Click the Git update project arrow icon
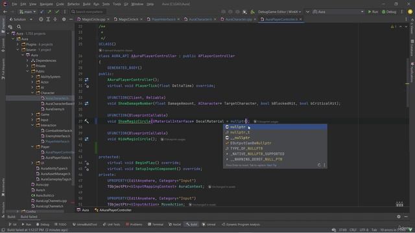 [41, 12]
